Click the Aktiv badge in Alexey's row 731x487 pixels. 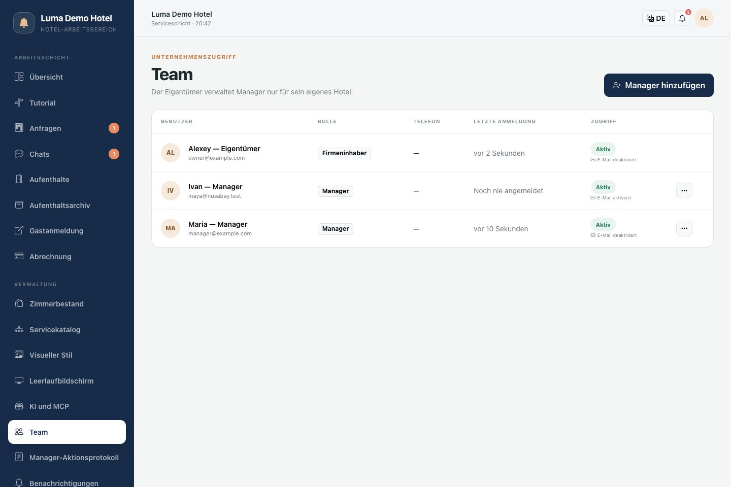click(x=603, y=149)
